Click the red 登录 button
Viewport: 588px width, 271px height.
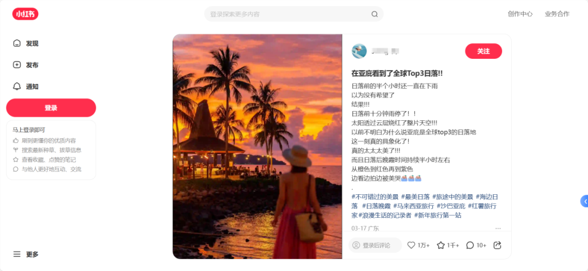click(x=51, y=108)
